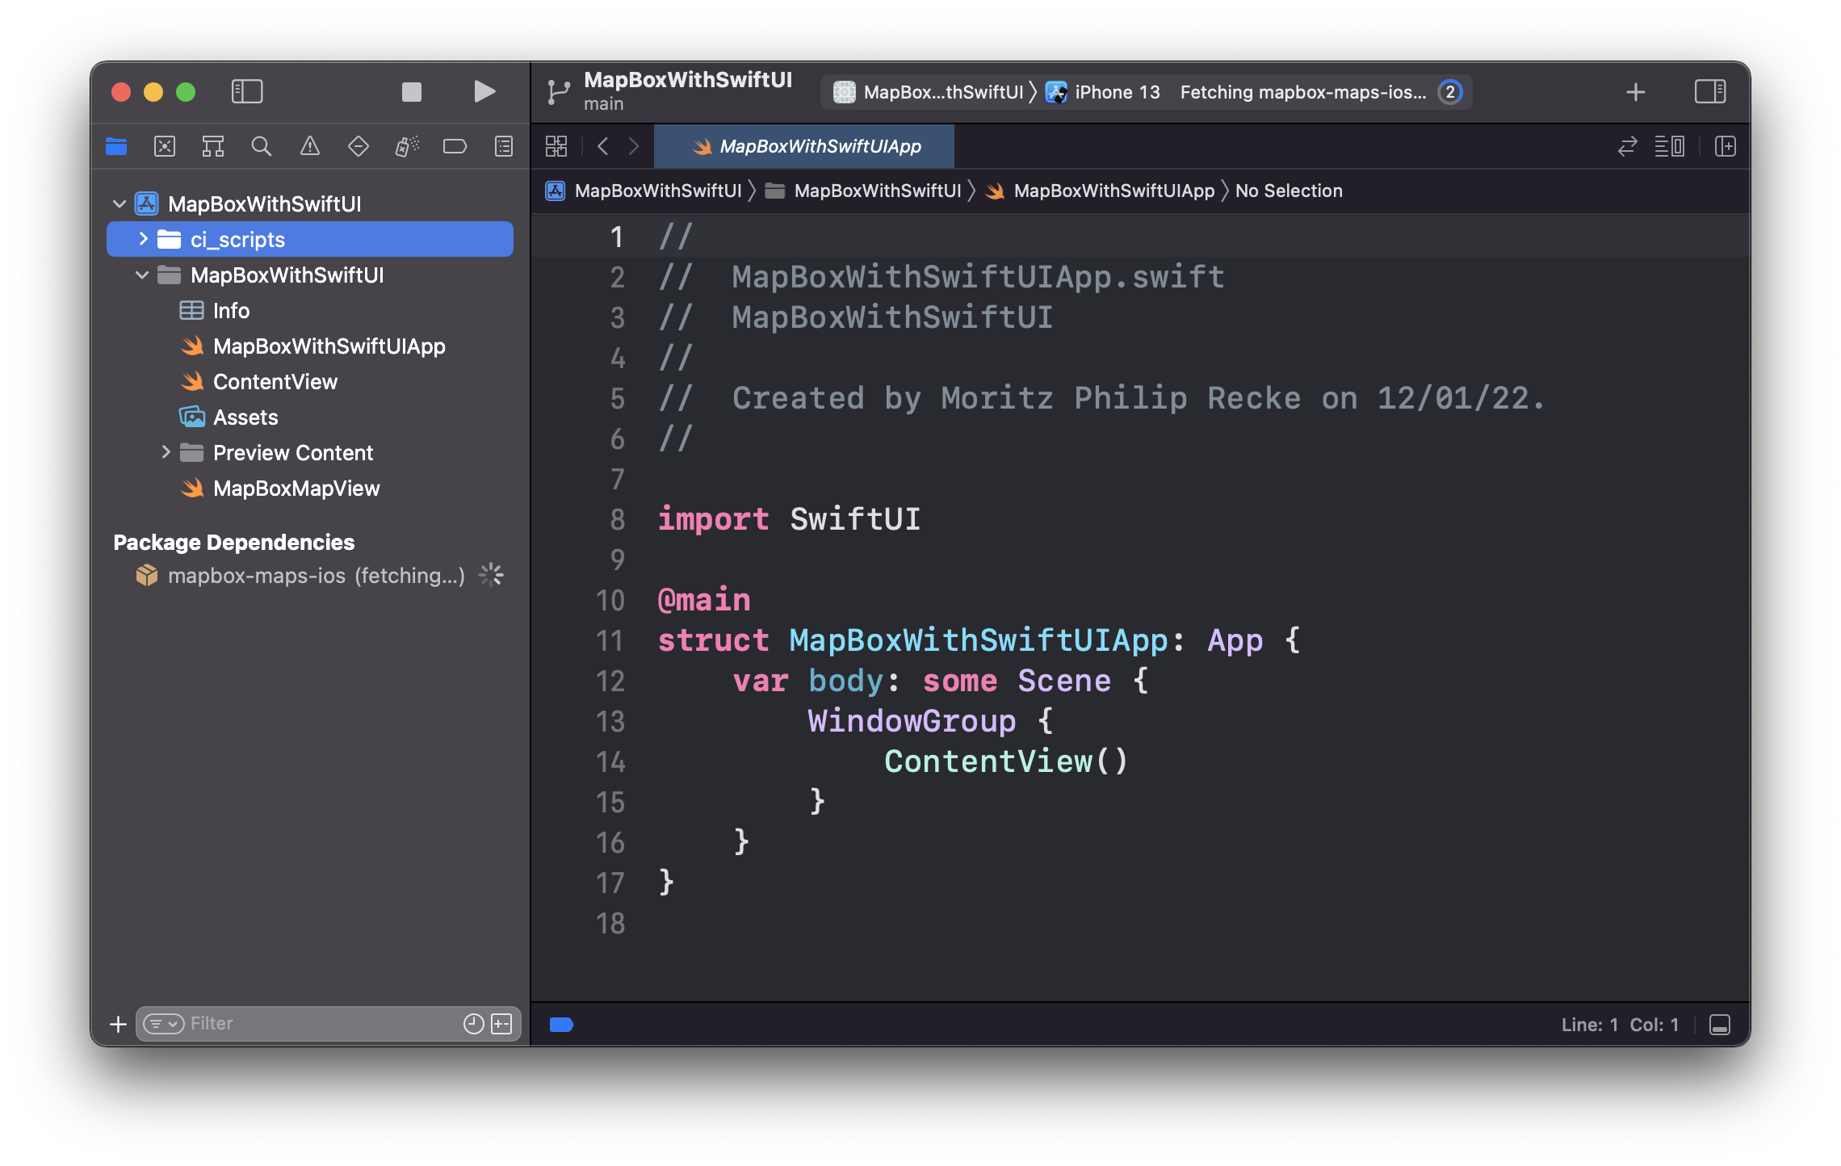Screen dimensions: 1841x1166
Task: Stop the running build
Action: click(411, 91)
